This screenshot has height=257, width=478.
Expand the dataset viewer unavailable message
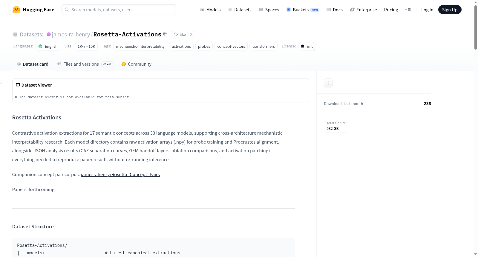pos(73,97)
